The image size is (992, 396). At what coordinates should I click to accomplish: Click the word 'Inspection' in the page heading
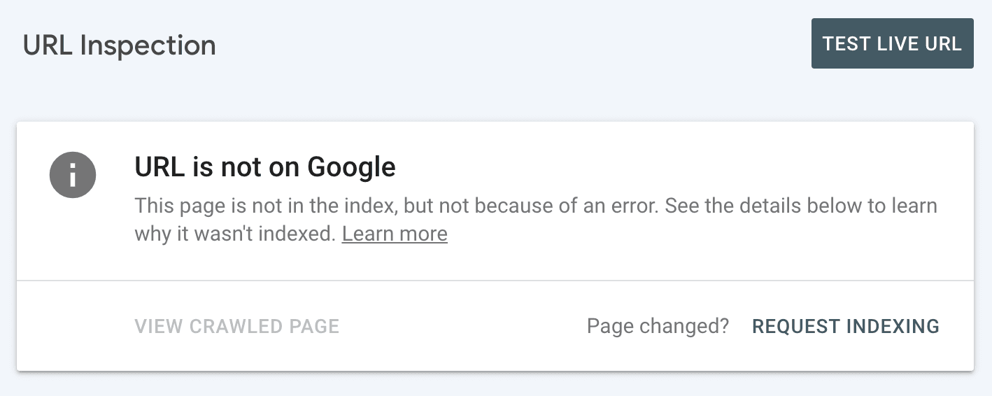(x=148, y=45)
